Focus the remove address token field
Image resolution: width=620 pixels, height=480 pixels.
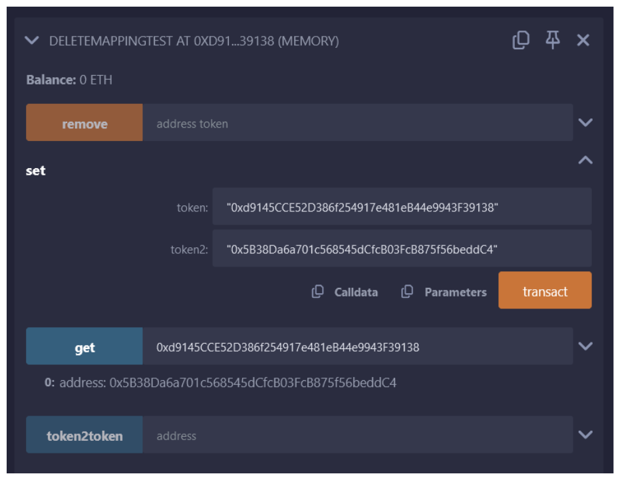(x=357, y=123)
